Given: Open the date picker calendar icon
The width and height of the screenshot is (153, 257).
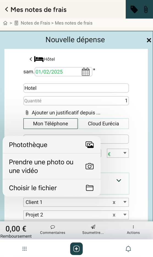Looking at the screenshot, I should [x=86, y=72].
